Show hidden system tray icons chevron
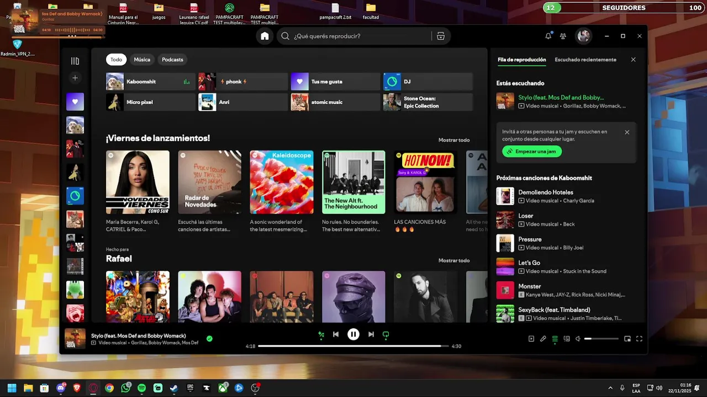Screen dimensions: 707x397 pyautogui.click(x=610, y=388)
